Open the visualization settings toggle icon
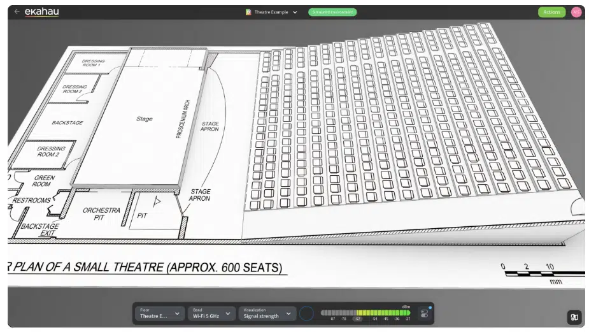Screen dimensions: 589x332 (425, 313)
